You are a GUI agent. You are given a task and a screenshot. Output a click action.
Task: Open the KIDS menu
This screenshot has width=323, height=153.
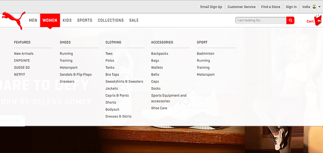click(x=67, y=21)
